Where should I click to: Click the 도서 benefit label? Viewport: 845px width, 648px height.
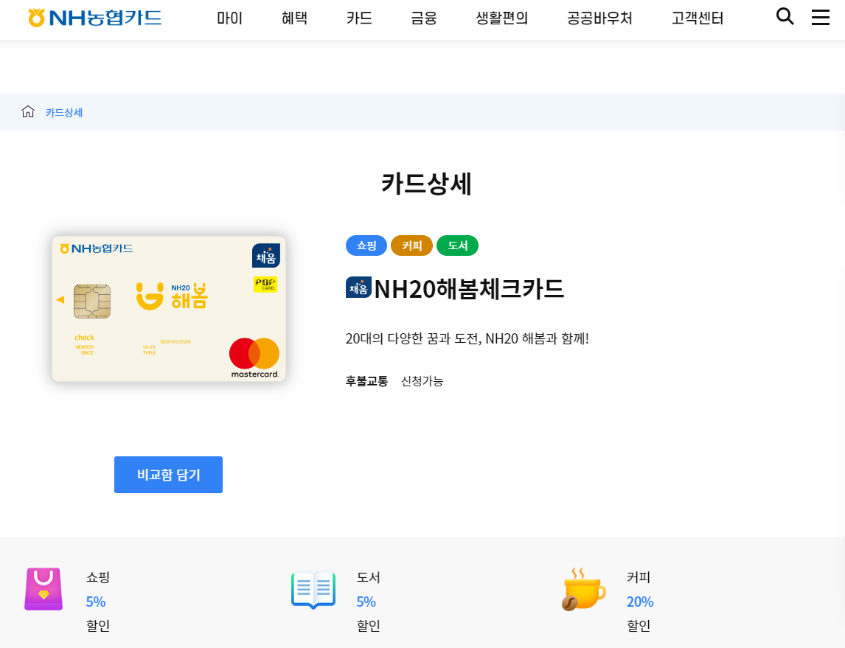(369, 577)
